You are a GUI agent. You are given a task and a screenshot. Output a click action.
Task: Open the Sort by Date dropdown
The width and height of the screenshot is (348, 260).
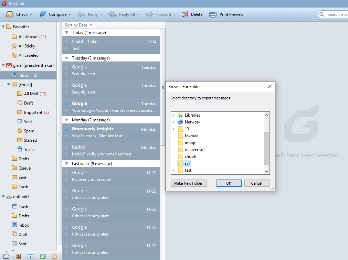(78, 25)
